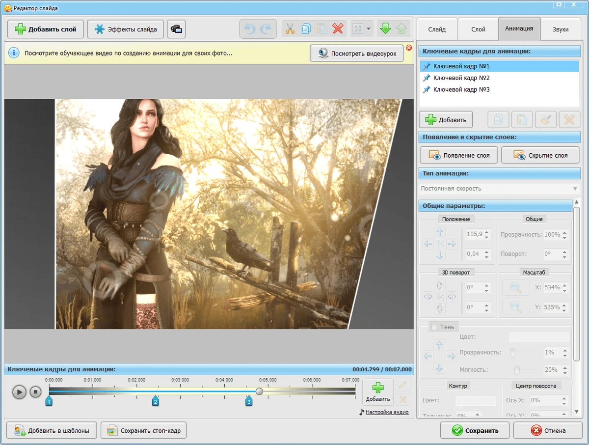Adjust the scale X 534% stepper
This screenshot has height=445, width=589.
(565, 287)
